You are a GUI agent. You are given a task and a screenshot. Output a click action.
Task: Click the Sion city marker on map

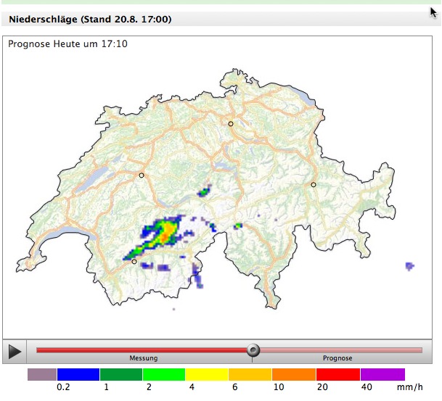click(134, 262)
